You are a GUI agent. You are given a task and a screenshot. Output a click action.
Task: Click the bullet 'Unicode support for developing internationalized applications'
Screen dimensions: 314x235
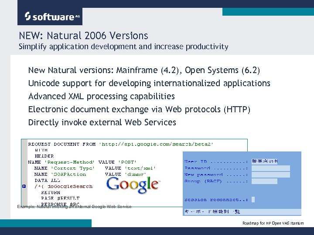point(149,83)
